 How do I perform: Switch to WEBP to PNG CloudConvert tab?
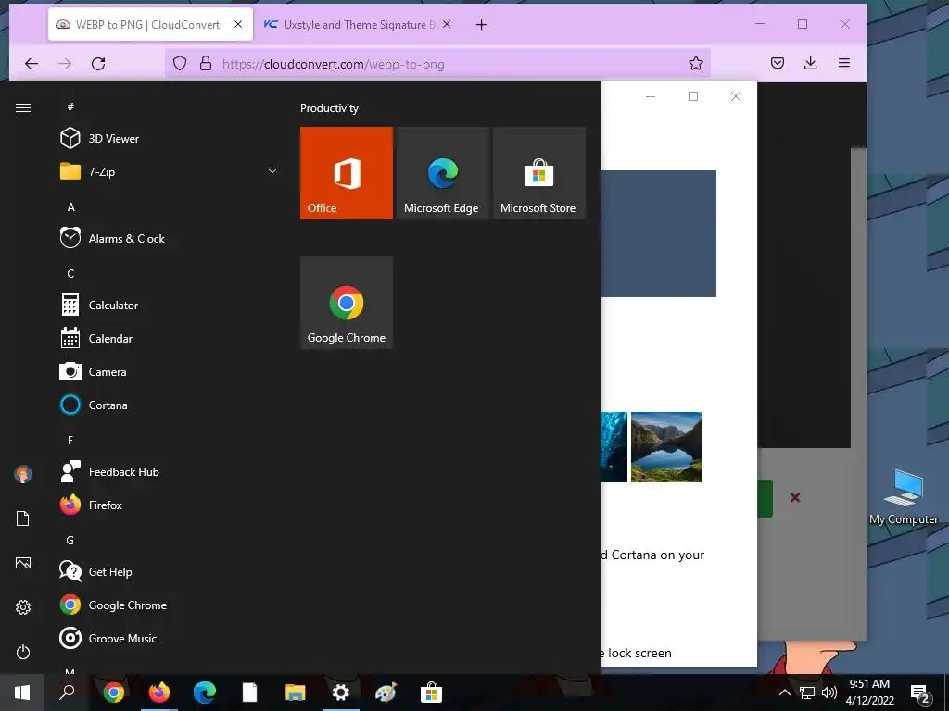(150, 25)
